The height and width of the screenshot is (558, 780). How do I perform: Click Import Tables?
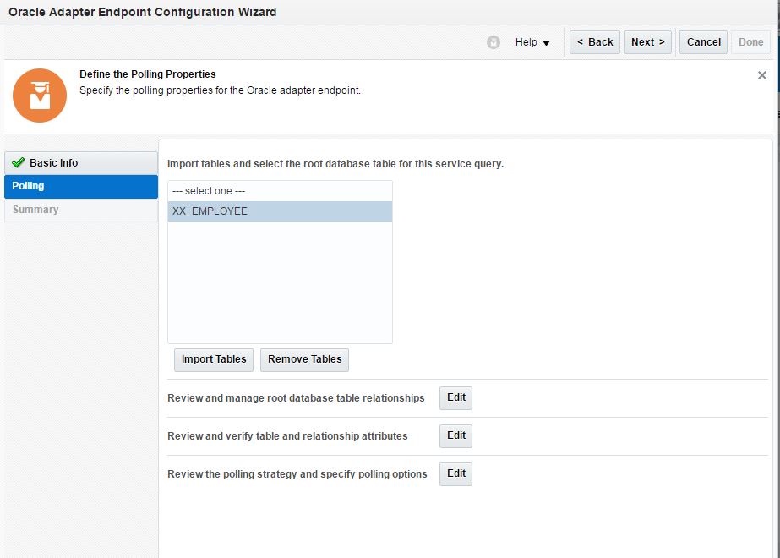pos(214,359)
